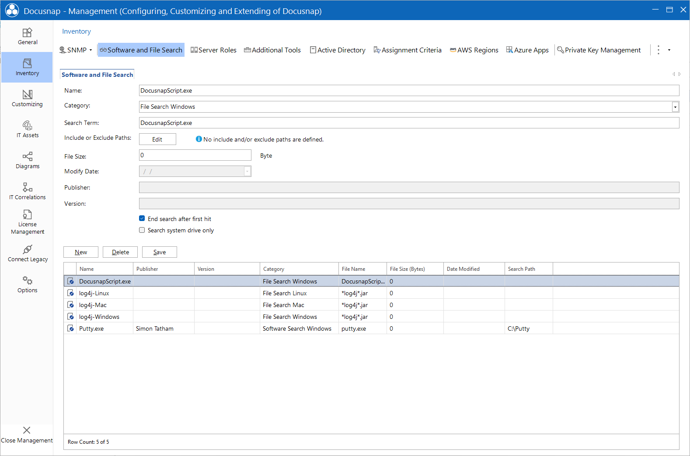Sort by File Size (Bytes) header

(x=415, y=269)
